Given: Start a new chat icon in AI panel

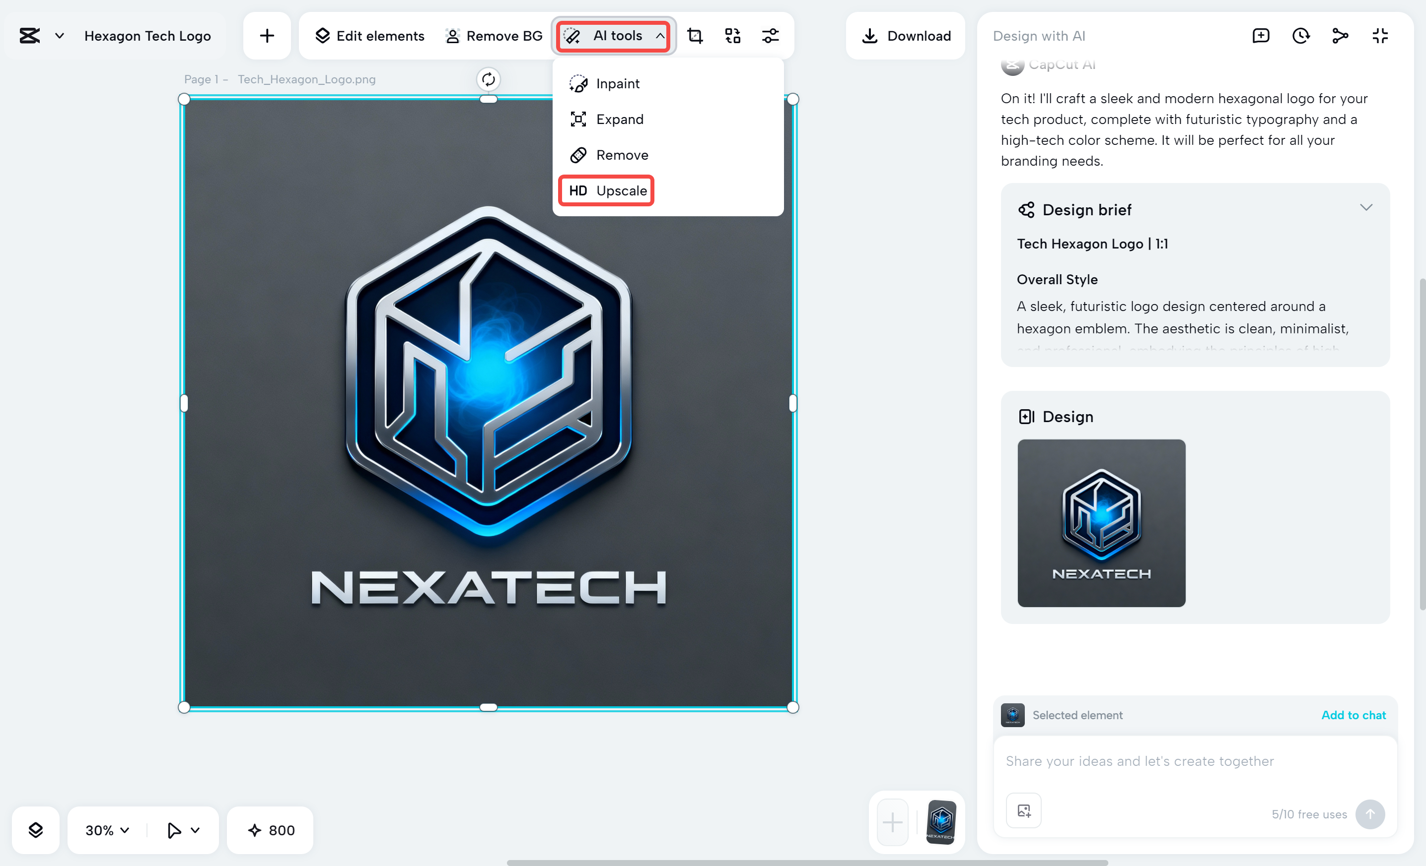Looking at the screenshot, I should 1261,36.
